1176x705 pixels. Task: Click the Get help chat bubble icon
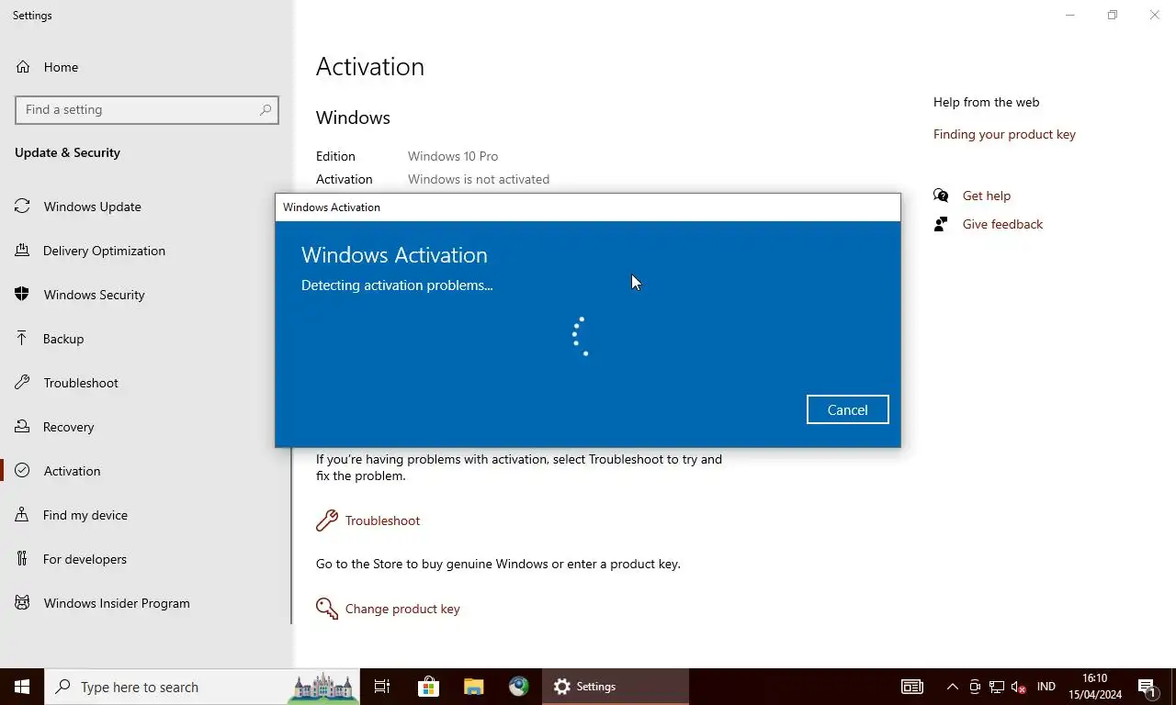[941, 196]
